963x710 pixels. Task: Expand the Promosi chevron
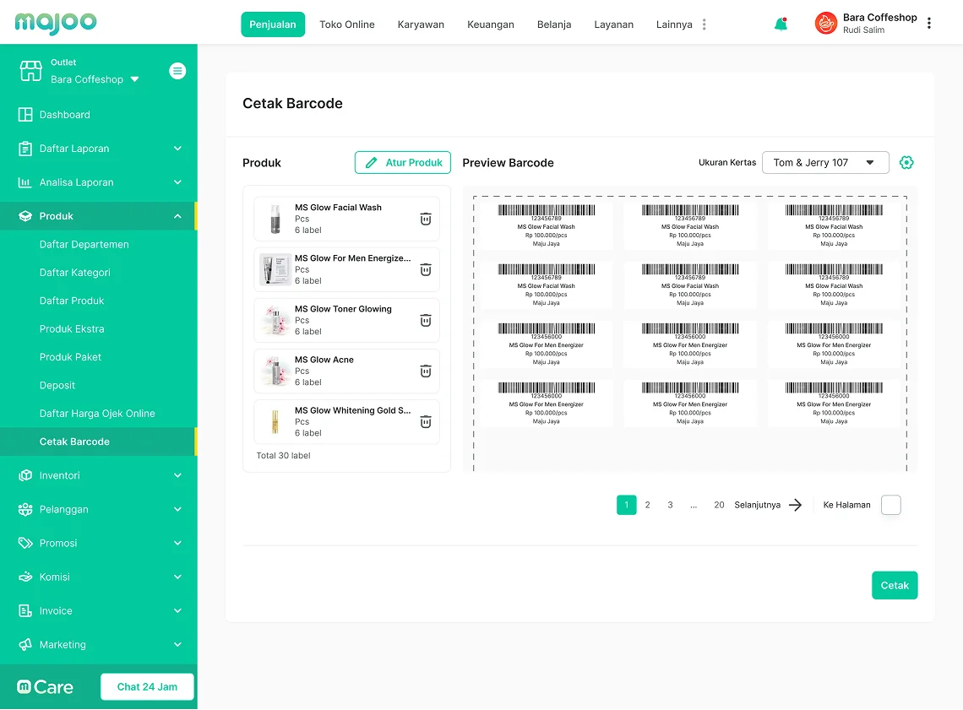(177, 543)
